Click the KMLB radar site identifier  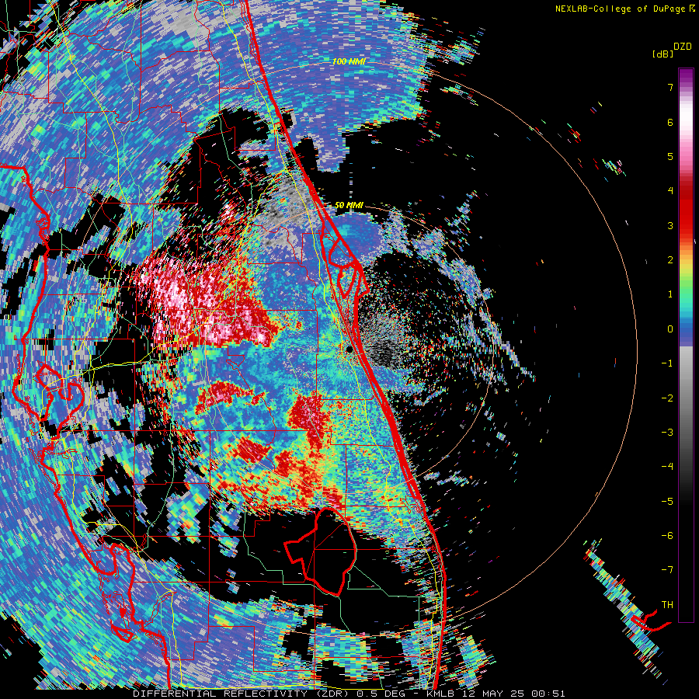[442, 694]
